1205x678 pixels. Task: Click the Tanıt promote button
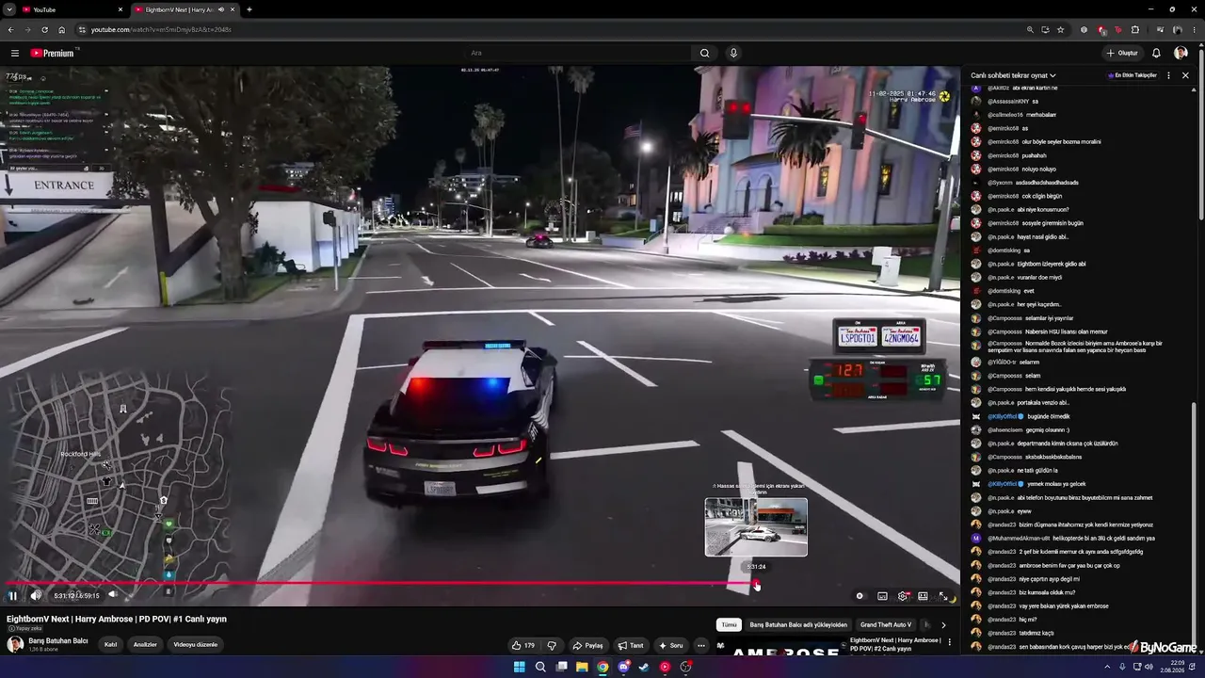pos(631,645)
